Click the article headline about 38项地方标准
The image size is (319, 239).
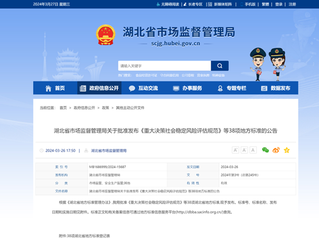pyautogui.click(x=166, y=131)
